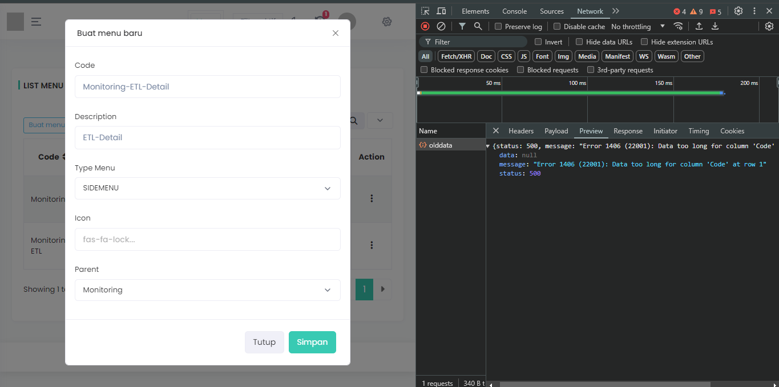This screenshot has height=387, width=779.
Task: Click the import HAR upload icon
Action: (x=699, y=26)
